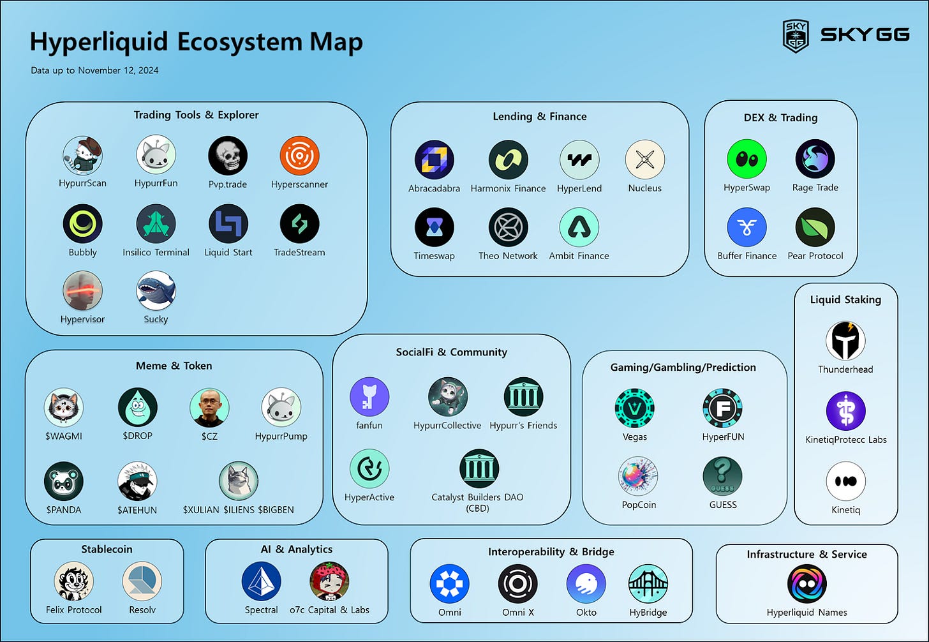Viewport: 929px width, 642px height.
Task: Click the $CZ portrait icon
Action: (x=210, y=407)
